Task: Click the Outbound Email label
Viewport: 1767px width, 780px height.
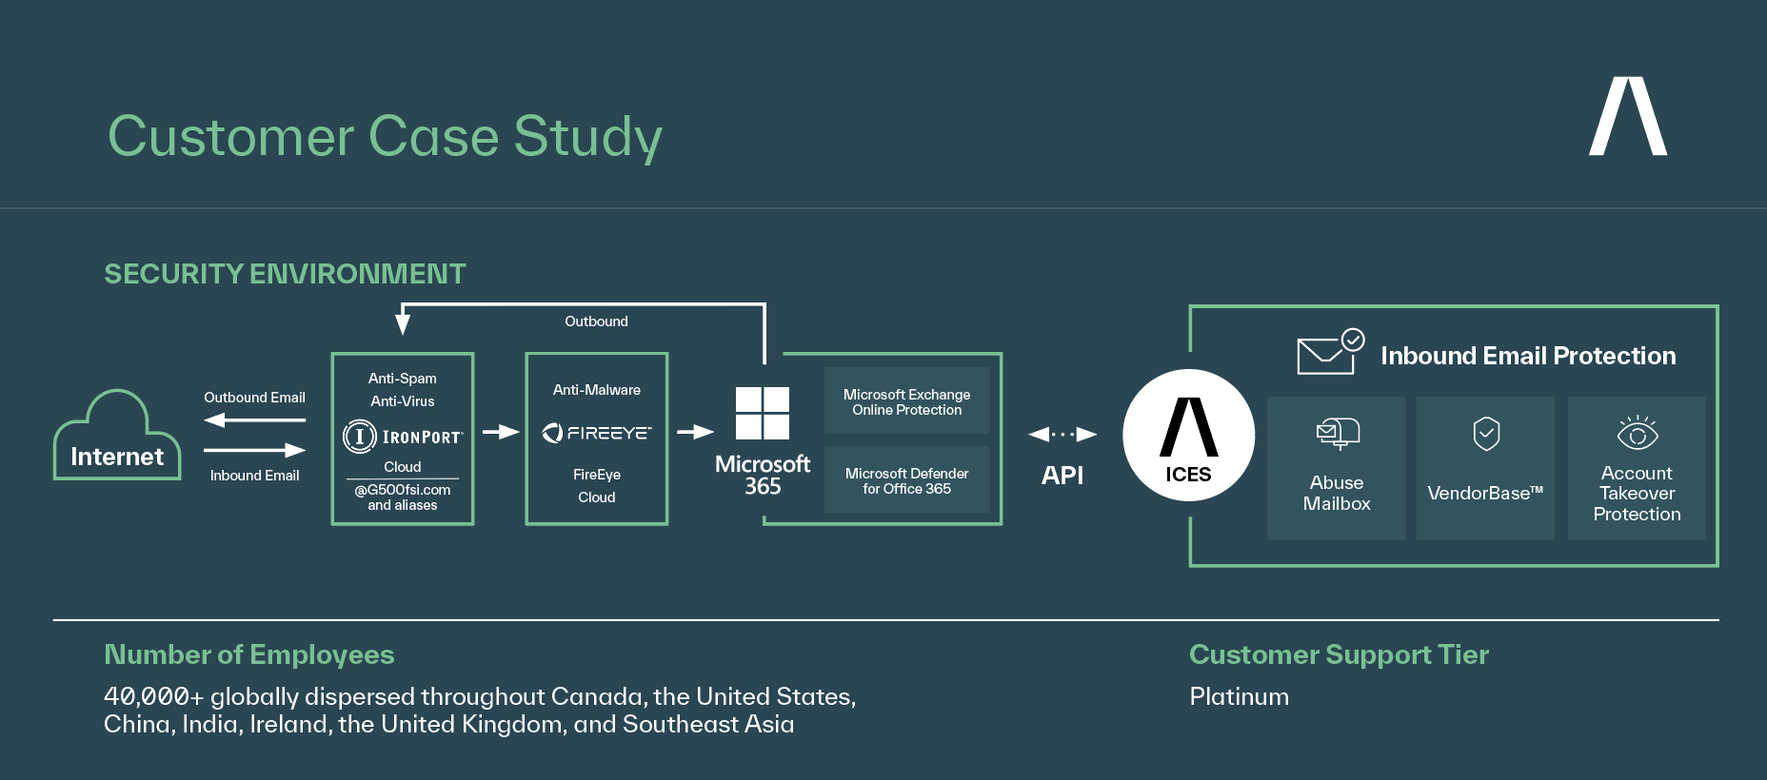Action: pos(254,398)
